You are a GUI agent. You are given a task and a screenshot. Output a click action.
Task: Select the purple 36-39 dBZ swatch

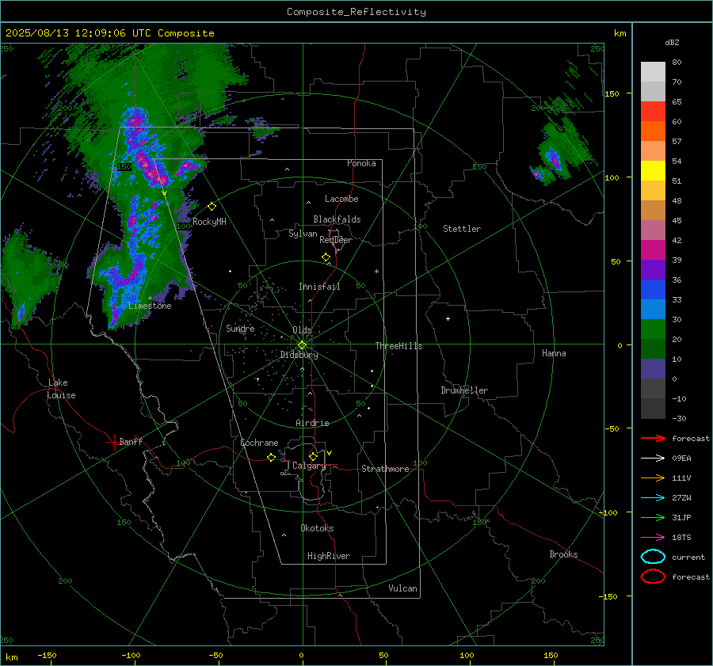coord(653,270)
